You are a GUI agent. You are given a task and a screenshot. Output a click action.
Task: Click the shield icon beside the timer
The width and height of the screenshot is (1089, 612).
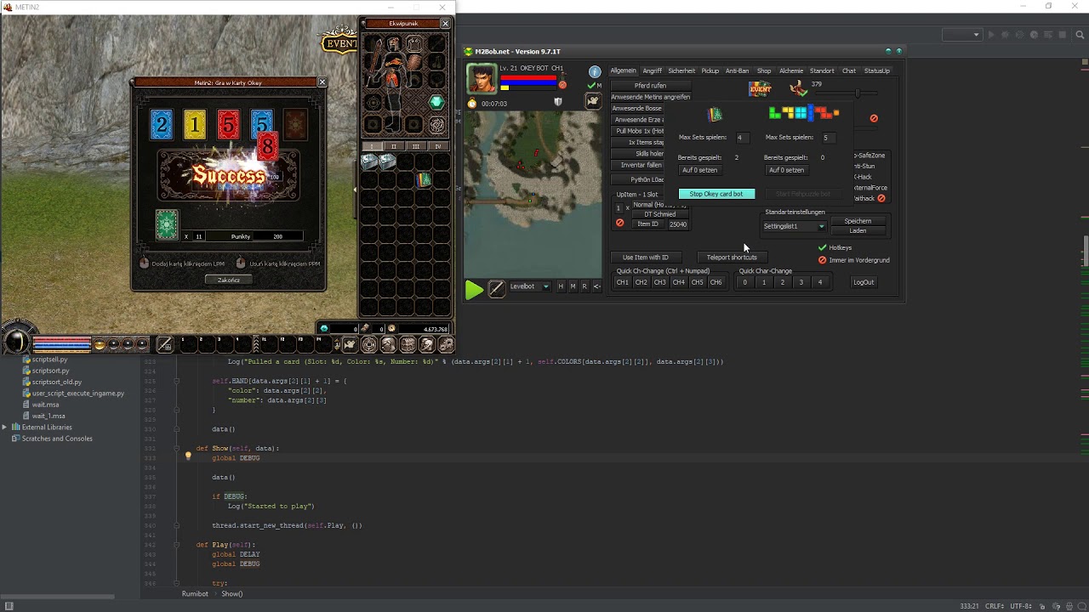558,102
